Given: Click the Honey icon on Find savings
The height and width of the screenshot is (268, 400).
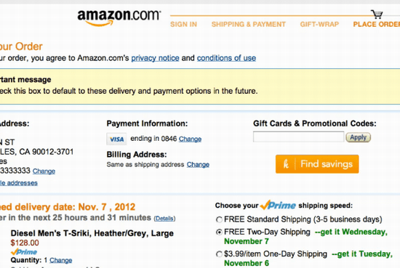Looking at the screenshot, I should tap(287, 164).
